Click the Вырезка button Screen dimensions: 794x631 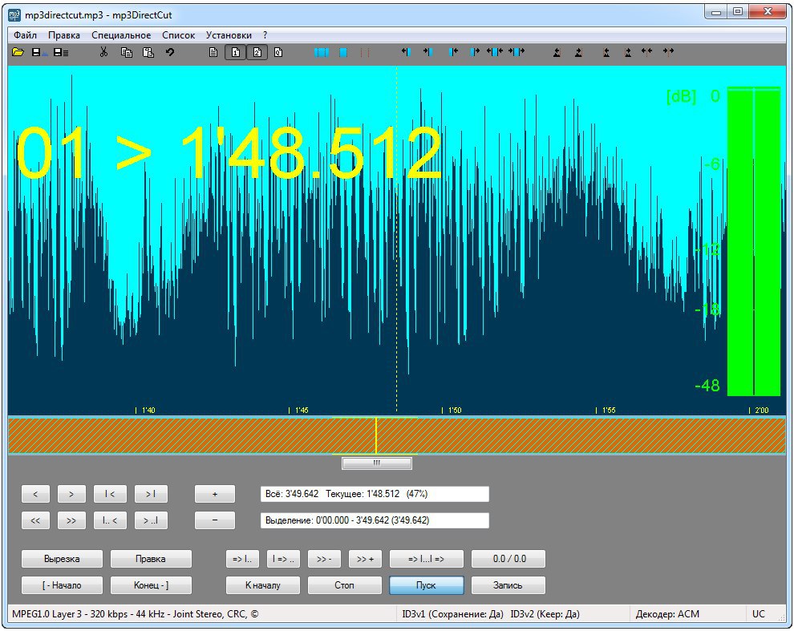62,559
